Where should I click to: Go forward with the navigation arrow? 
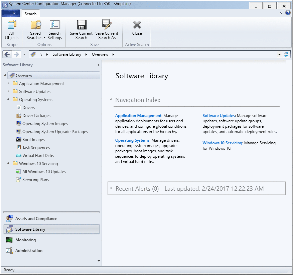pyautogui.click(x=16, y=54)
